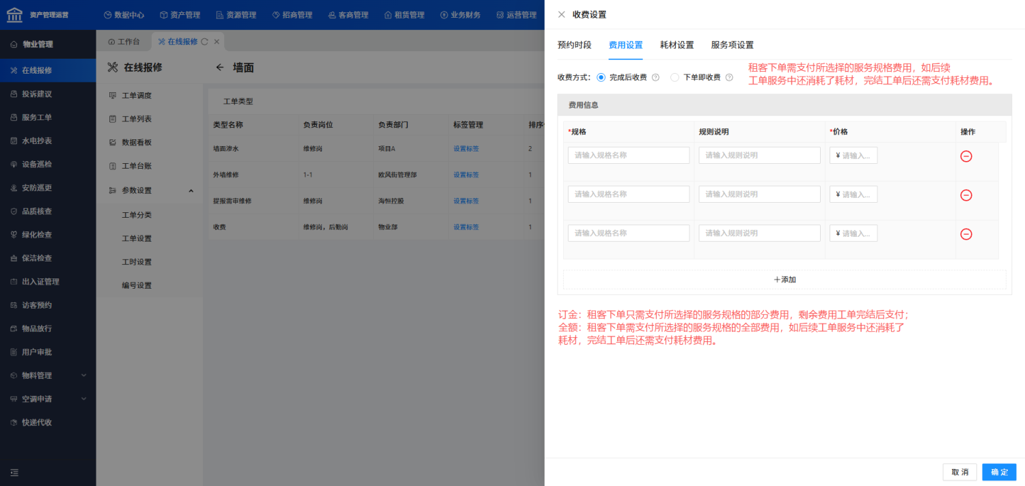1025x486 pixels.
Task: Open 业务财务 in the top navigation
Action: pos(460,15)
